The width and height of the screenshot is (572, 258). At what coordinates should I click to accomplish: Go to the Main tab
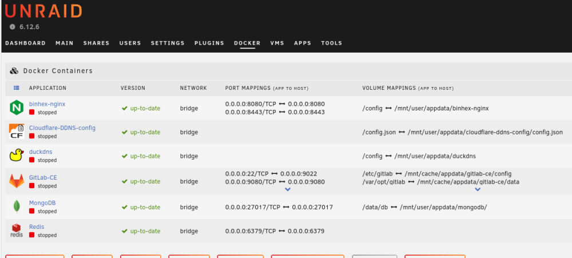pos(65,43)
